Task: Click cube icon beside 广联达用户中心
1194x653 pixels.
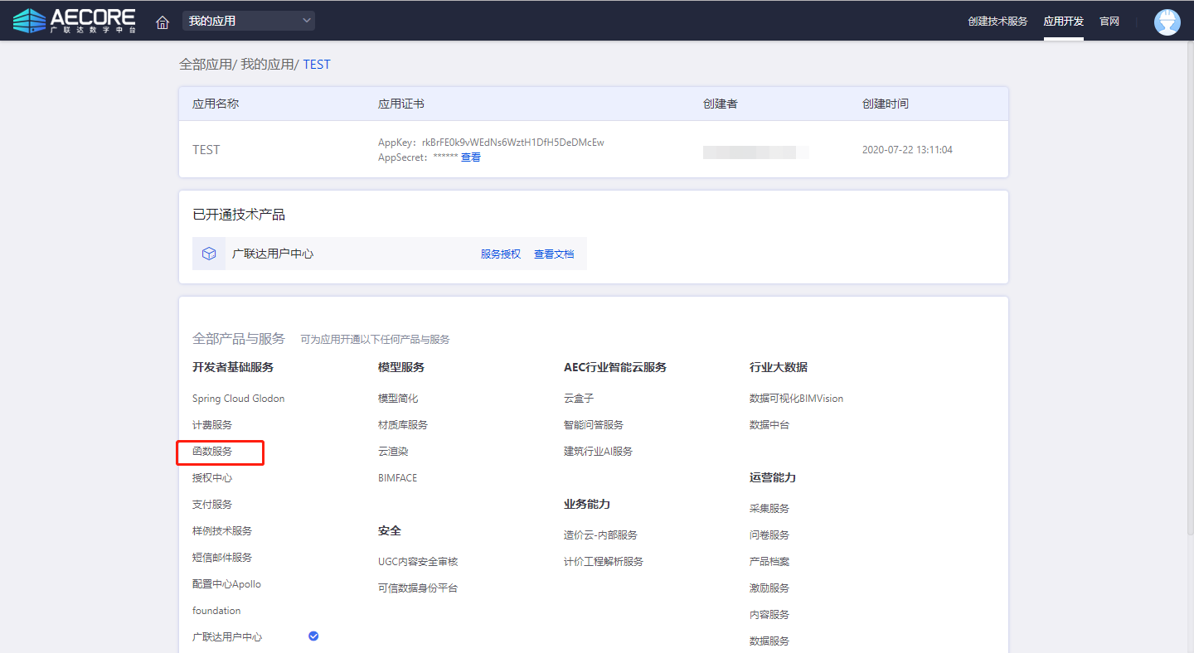Action: pos(209,254)
